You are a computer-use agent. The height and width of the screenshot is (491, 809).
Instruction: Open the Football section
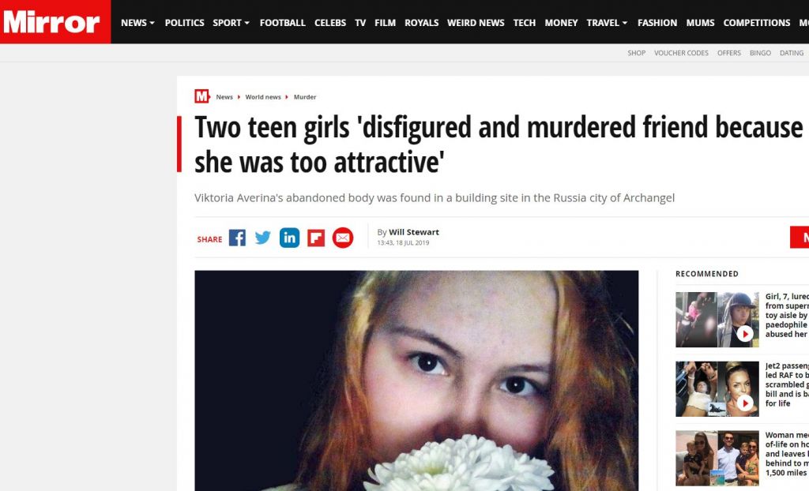[283, 23]
